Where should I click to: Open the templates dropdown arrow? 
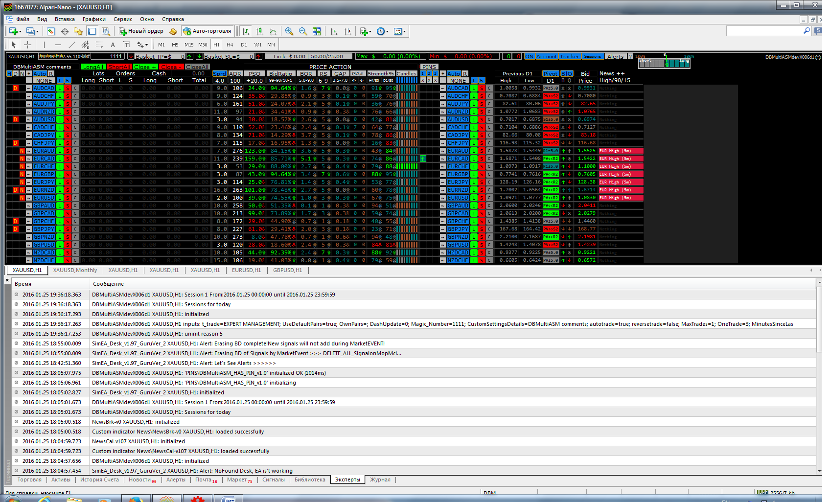405,31
